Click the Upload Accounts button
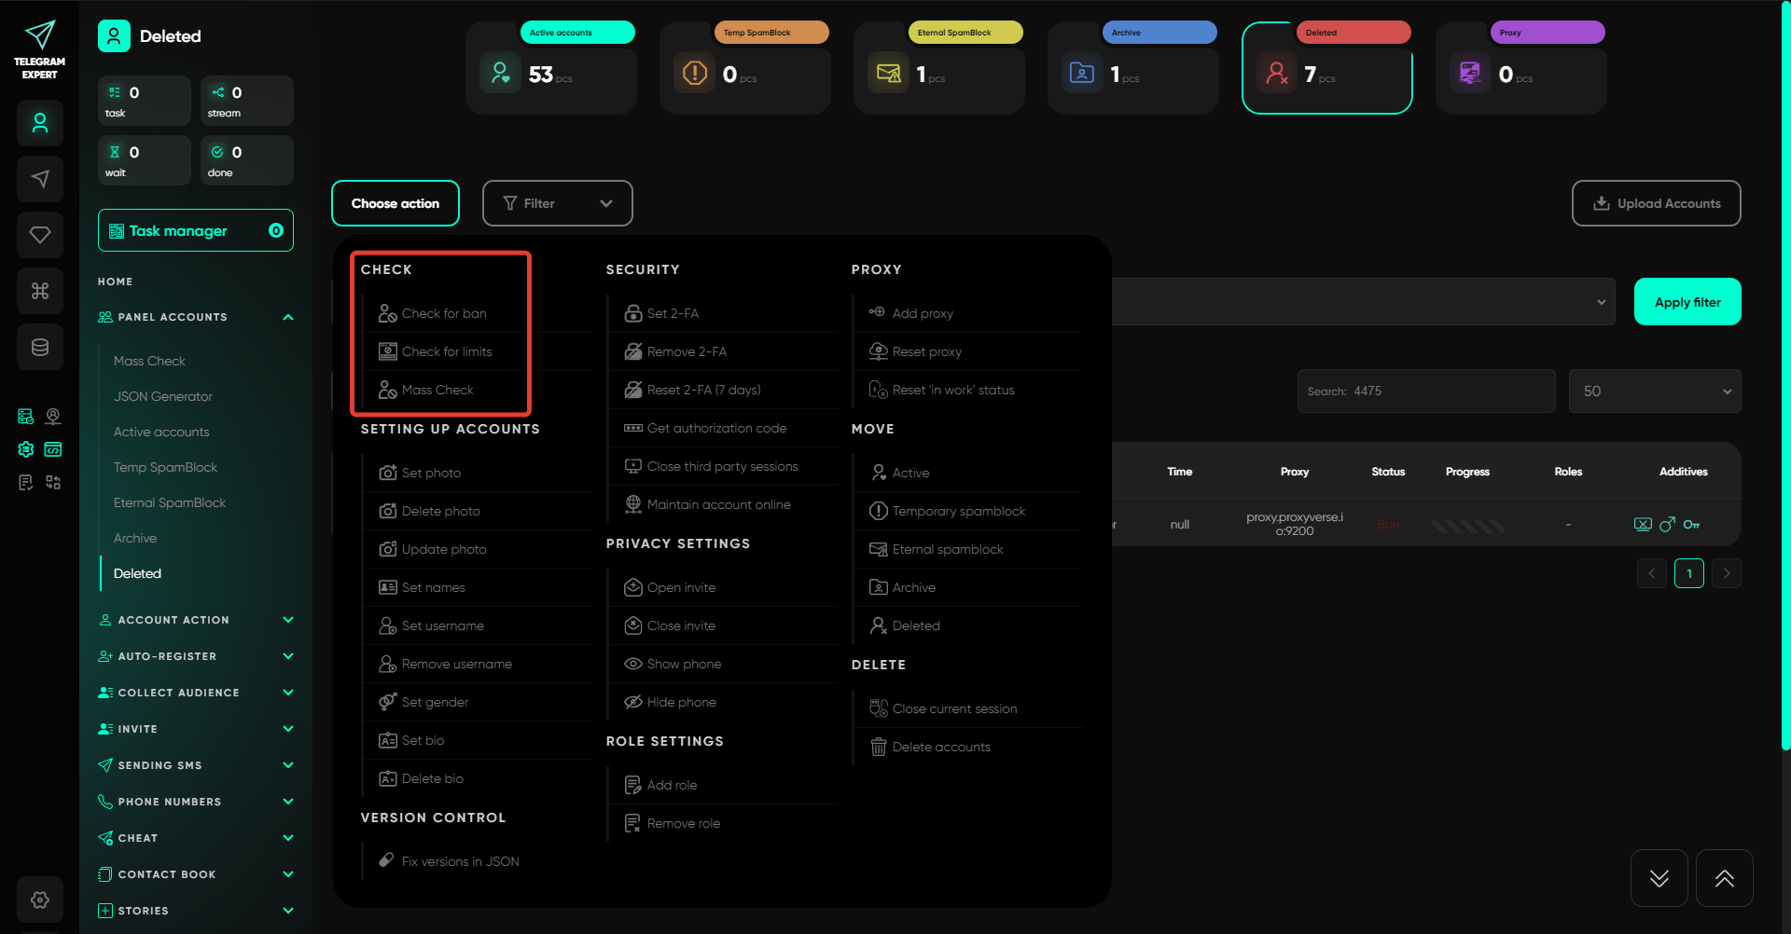Image resolution: width=1791 pixels, height=934 pixels. coord(1656,203)
